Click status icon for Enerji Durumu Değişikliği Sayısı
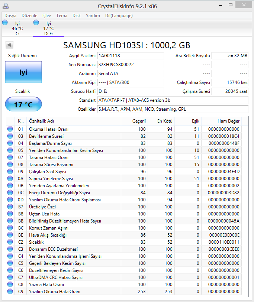 tap(10, 192)
